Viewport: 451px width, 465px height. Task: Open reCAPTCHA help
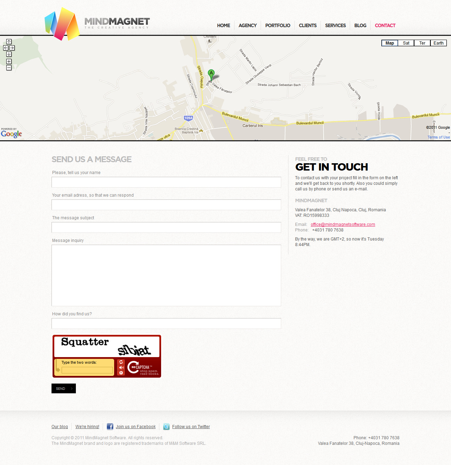point(121,373)
